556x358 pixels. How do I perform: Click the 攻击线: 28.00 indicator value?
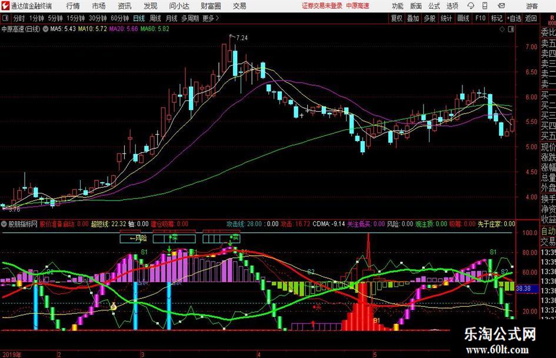click(x=244, y=224)
